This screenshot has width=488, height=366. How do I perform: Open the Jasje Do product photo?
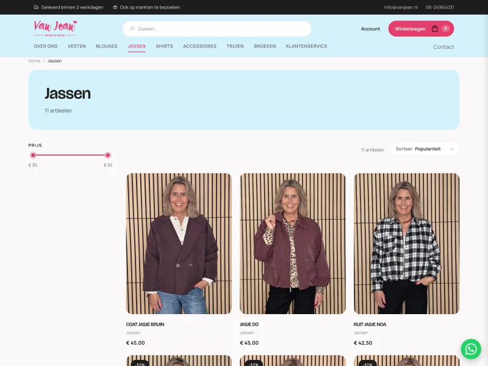click(x=293, y=243)
